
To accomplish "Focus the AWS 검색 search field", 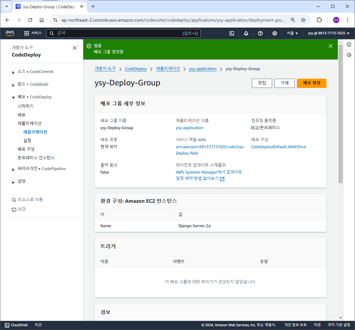I will pos(124,33).
